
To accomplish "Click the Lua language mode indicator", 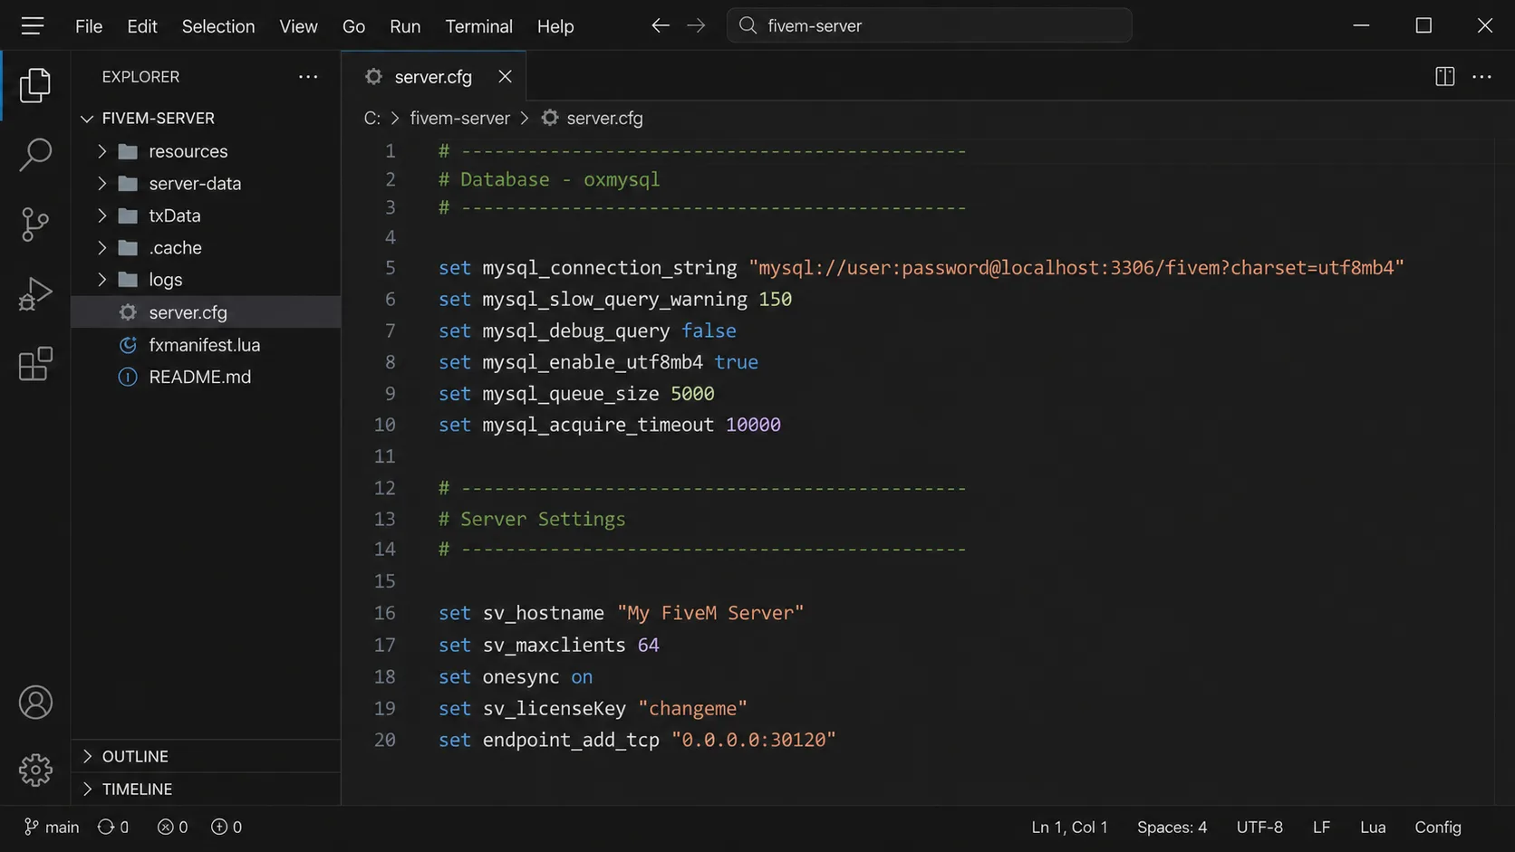I will click(1373, 828).
